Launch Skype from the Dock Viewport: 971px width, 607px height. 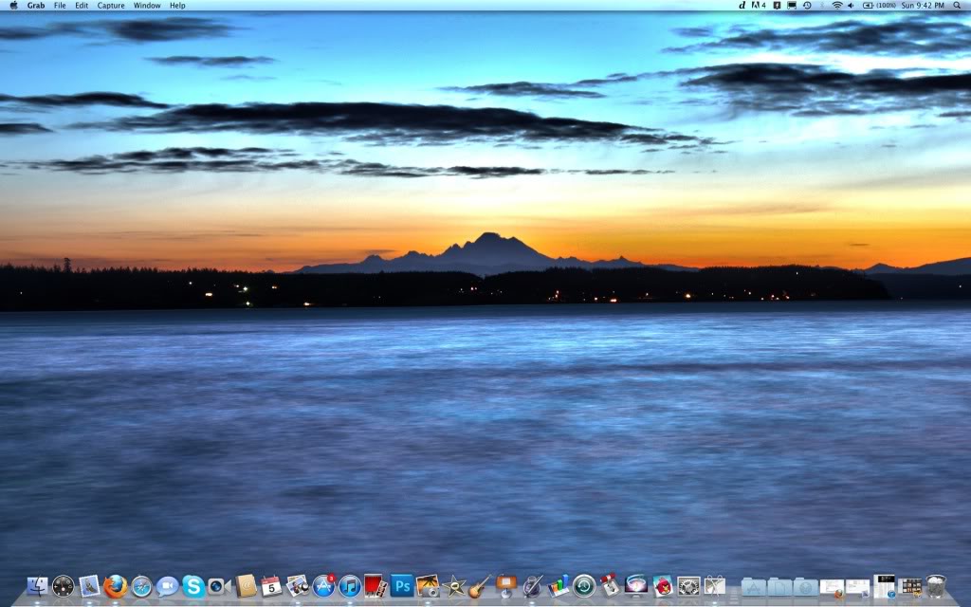coord(193,585)
